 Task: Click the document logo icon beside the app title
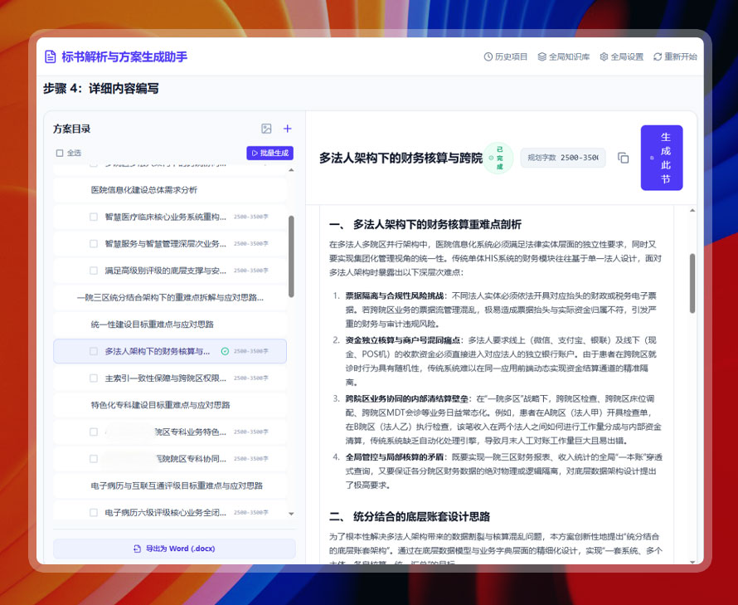(50, 56)
